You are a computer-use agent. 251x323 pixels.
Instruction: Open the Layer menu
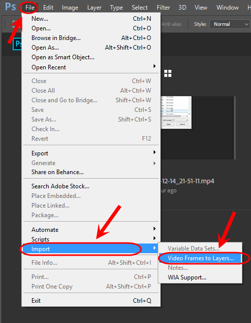[94, 8]
